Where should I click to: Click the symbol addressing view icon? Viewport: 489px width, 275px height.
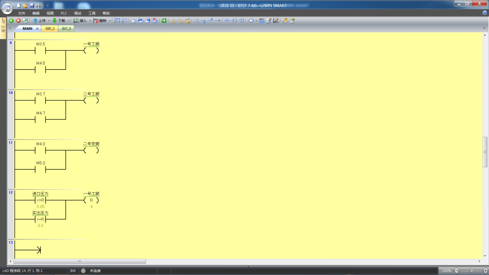pyautogui.click(x=251, y=21)
